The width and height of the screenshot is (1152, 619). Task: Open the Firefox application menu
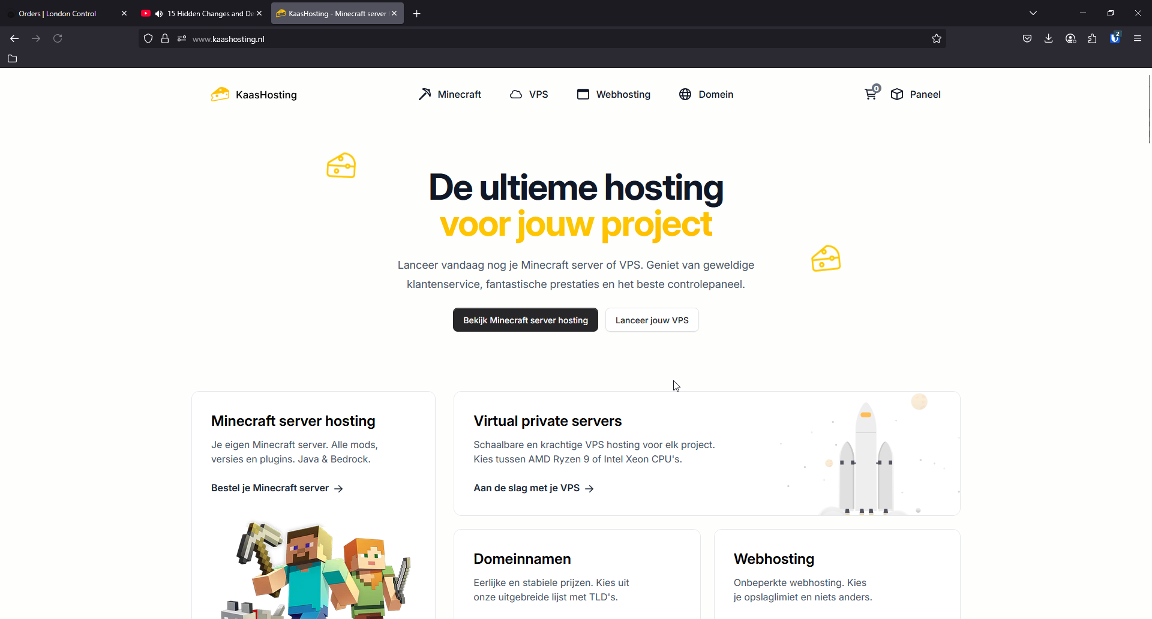[1137, 39]
